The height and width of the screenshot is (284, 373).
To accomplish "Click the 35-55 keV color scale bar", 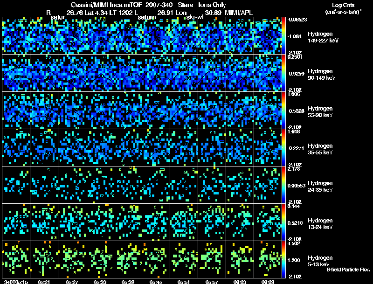I will click(x=283, y=148).
